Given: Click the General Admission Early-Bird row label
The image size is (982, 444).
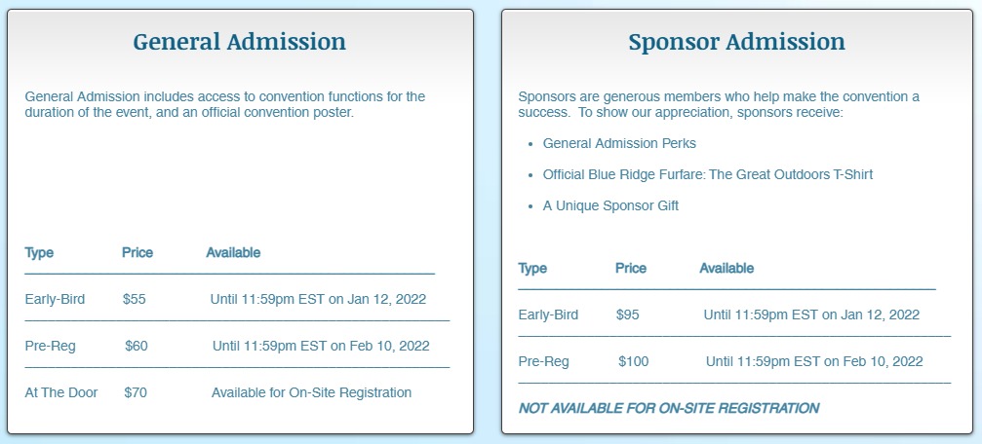Looking at the screenshot, I should tap(55, 299).
